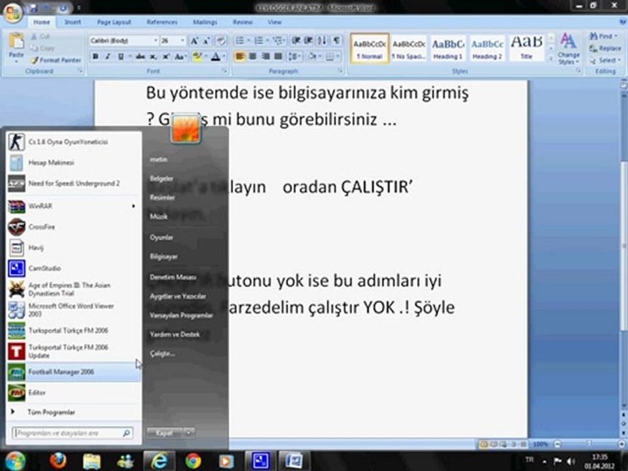Expand WinRAR submenu arrow

click(x=133, y=206)
